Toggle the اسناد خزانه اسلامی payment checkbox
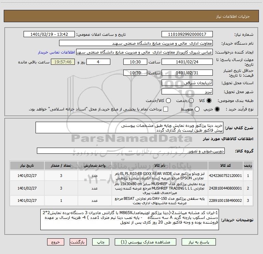 point(166,109)
